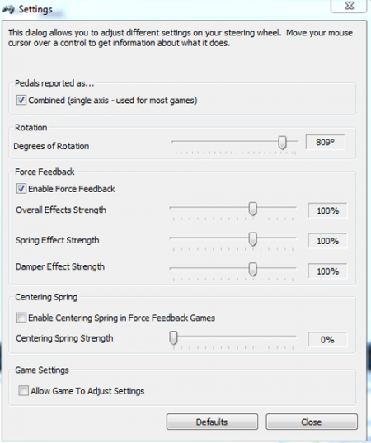Click the Settings title text

pyautogui.click(x=35, y=9)
